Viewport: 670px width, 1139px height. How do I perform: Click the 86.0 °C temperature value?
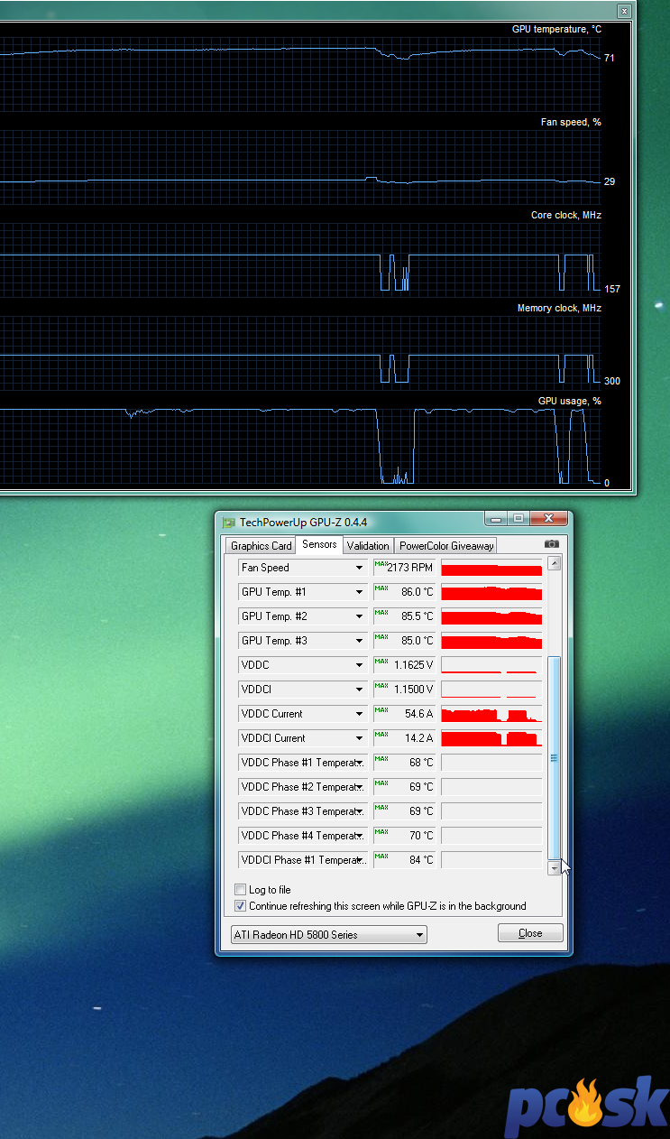pyautogui.click(x=418, y=592)
